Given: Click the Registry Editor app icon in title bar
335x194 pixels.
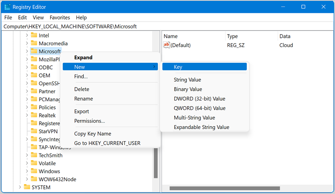Looking at the screenshot, I should coord(7,7).
